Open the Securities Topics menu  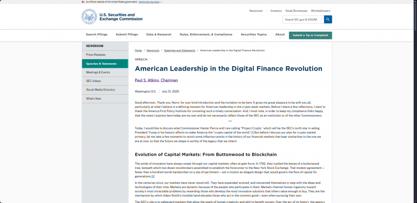254,35
